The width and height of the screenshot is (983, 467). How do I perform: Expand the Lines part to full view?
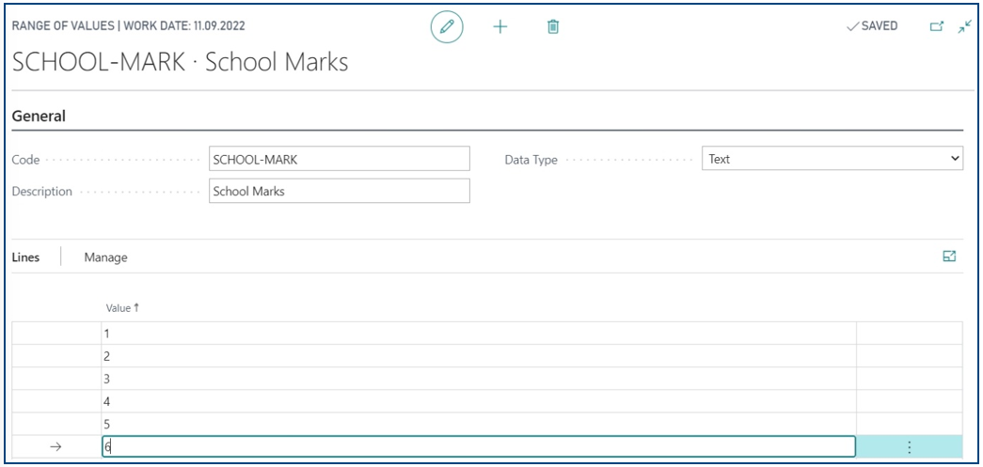pos(949,256)
